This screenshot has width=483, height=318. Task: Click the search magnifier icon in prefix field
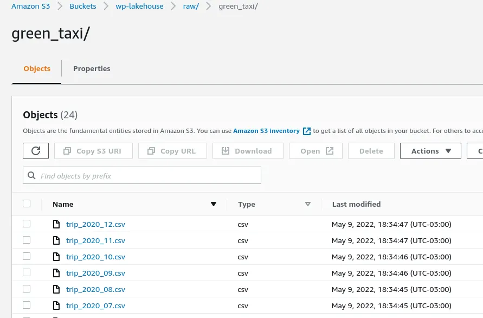(x=31, y=175)
